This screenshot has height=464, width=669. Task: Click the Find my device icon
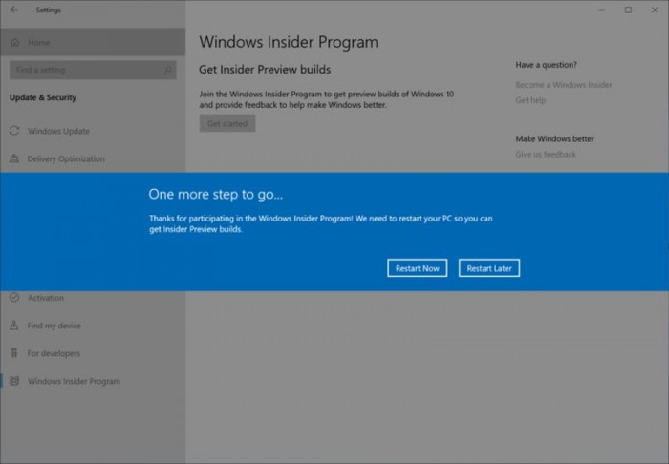pos(14,326)
